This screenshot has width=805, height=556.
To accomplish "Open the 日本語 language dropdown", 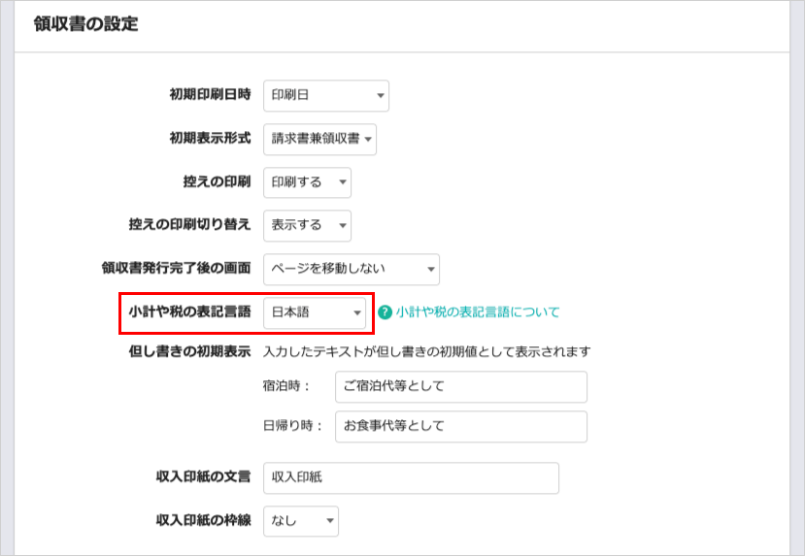I will tap(315, 312).
